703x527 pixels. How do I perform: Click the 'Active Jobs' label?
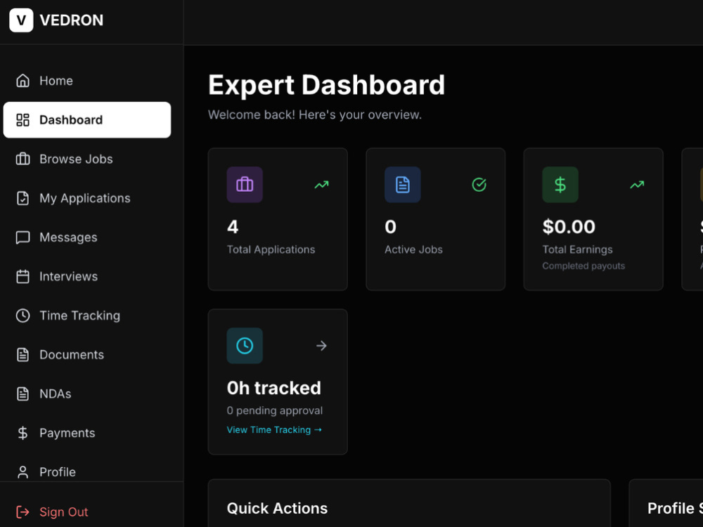click(x=413, y=249)
